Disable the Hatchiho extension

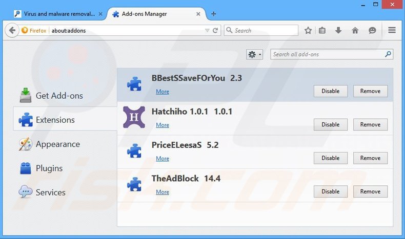click(x=331, y=124)
